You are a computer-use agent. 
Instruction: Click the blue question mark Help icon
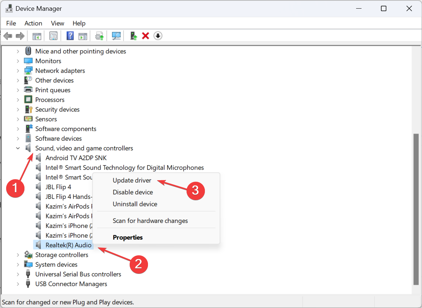point(70,36)
